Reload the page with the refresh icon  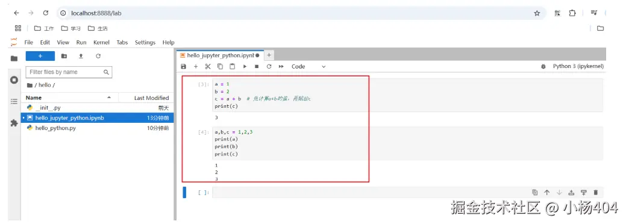point(46,13)
